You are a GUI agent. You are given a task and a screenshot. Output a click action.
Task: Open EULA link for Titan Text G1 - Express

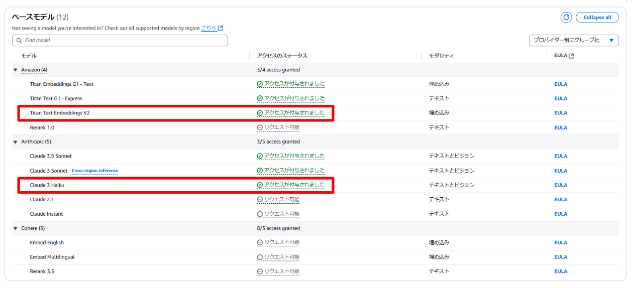point(561,99)
